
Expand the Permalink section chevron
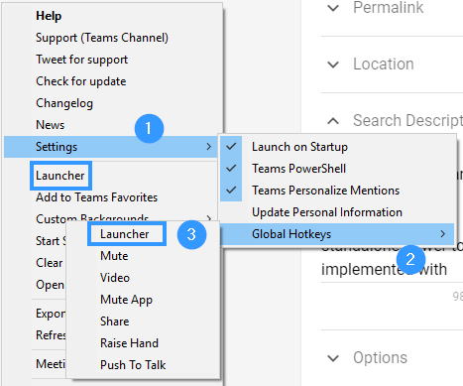point(333,8)
